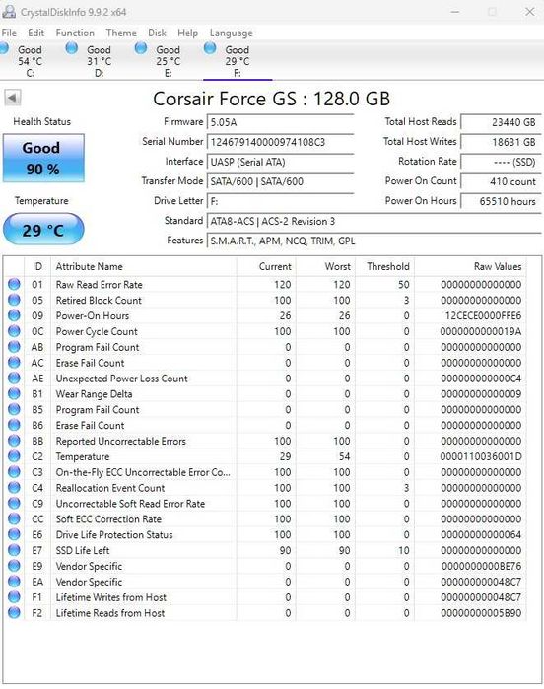Click the Drive Letter field F:

tap(280, 201)
